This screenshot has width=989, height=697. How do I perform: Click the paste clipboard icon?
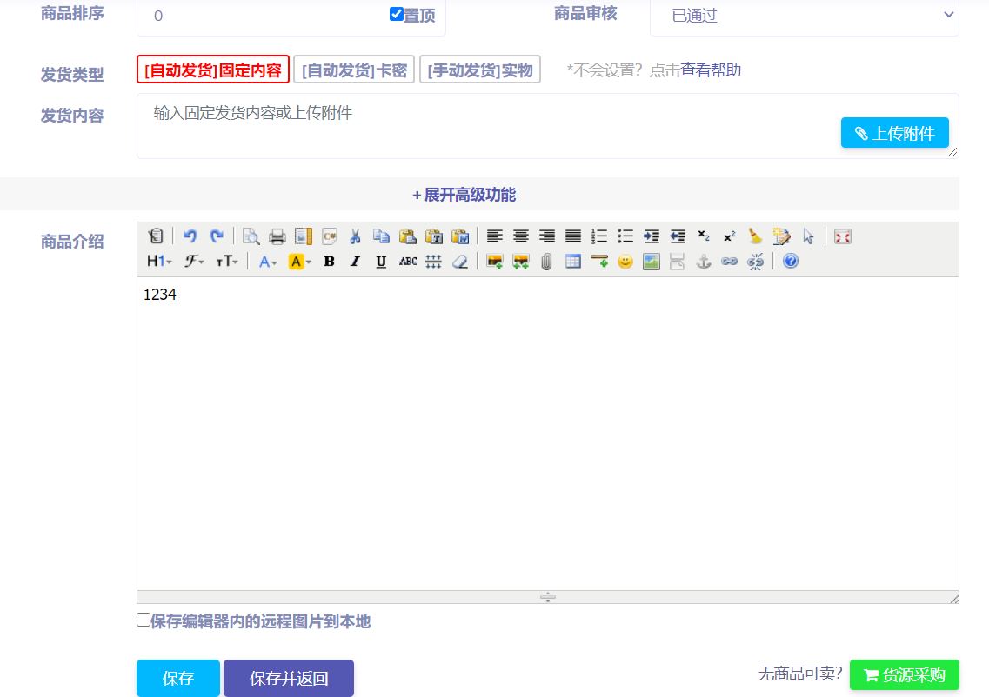click(x=407, y=236)
